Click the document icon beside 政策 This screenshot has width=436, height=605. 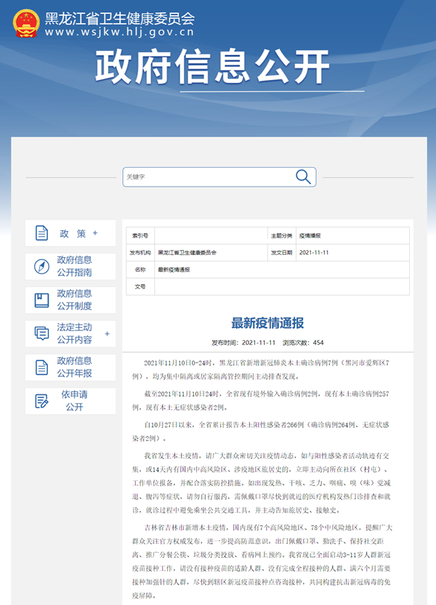[41, 233]
